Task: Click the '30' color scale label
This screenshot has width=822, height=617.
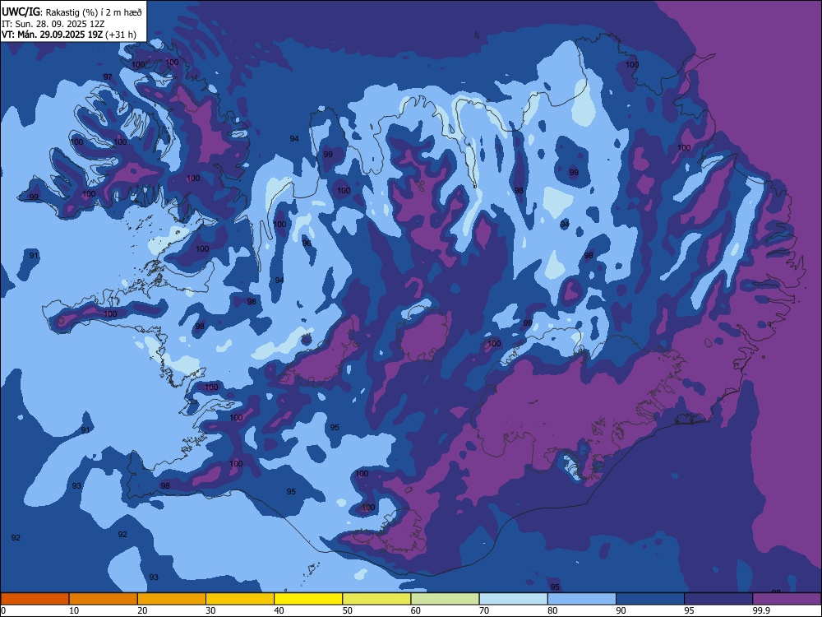Action: click(x=210, y=610)
